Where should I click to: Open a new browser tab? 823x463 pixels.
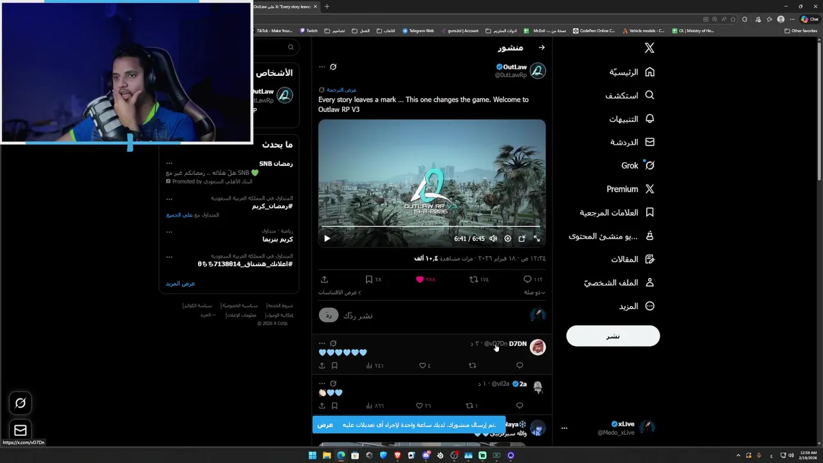coord(327,6)
